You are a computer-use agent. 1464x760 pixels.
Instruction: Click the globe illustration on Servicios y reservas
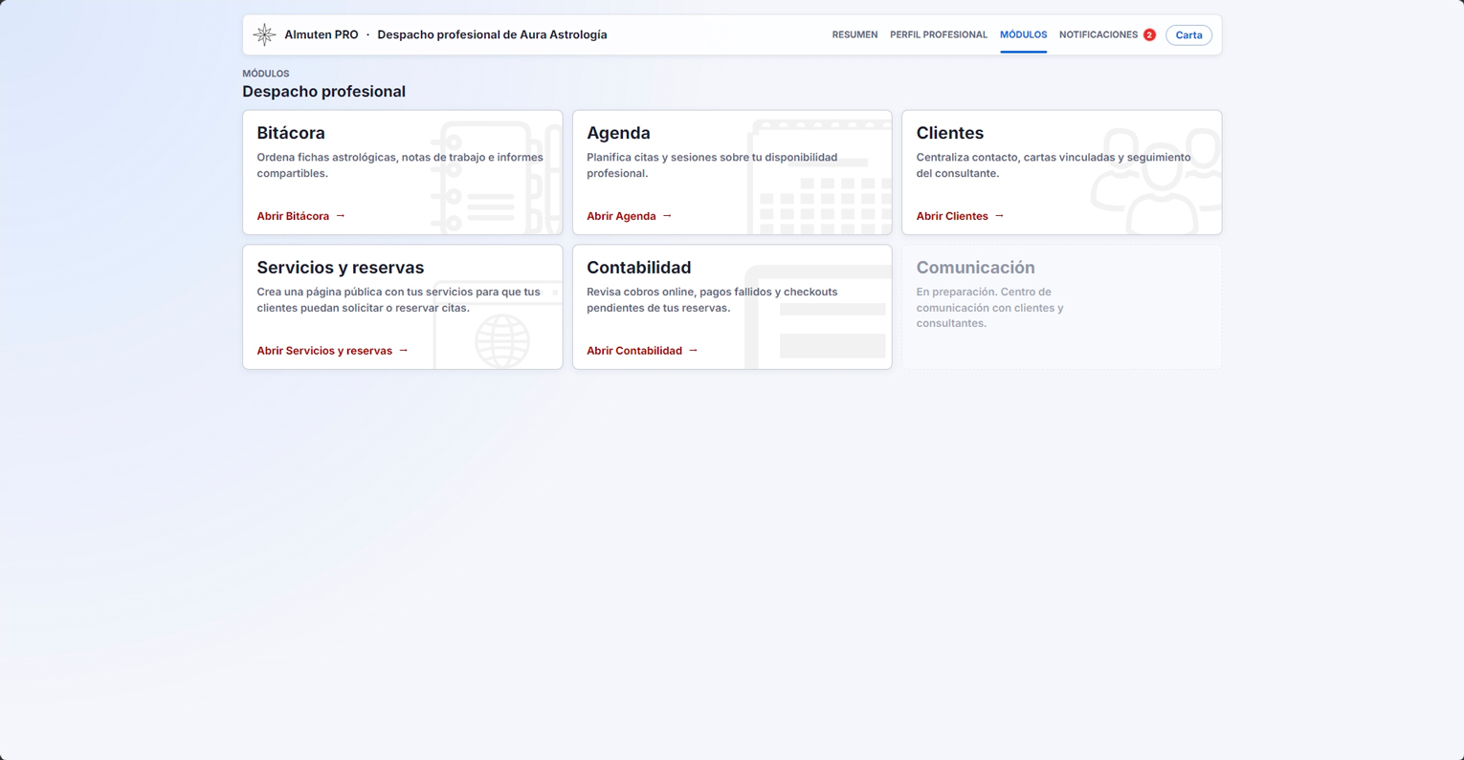(x=502, y=340)
